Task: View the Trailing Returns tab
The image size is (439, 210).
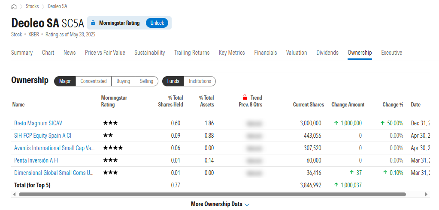Action: click(192, 53)
